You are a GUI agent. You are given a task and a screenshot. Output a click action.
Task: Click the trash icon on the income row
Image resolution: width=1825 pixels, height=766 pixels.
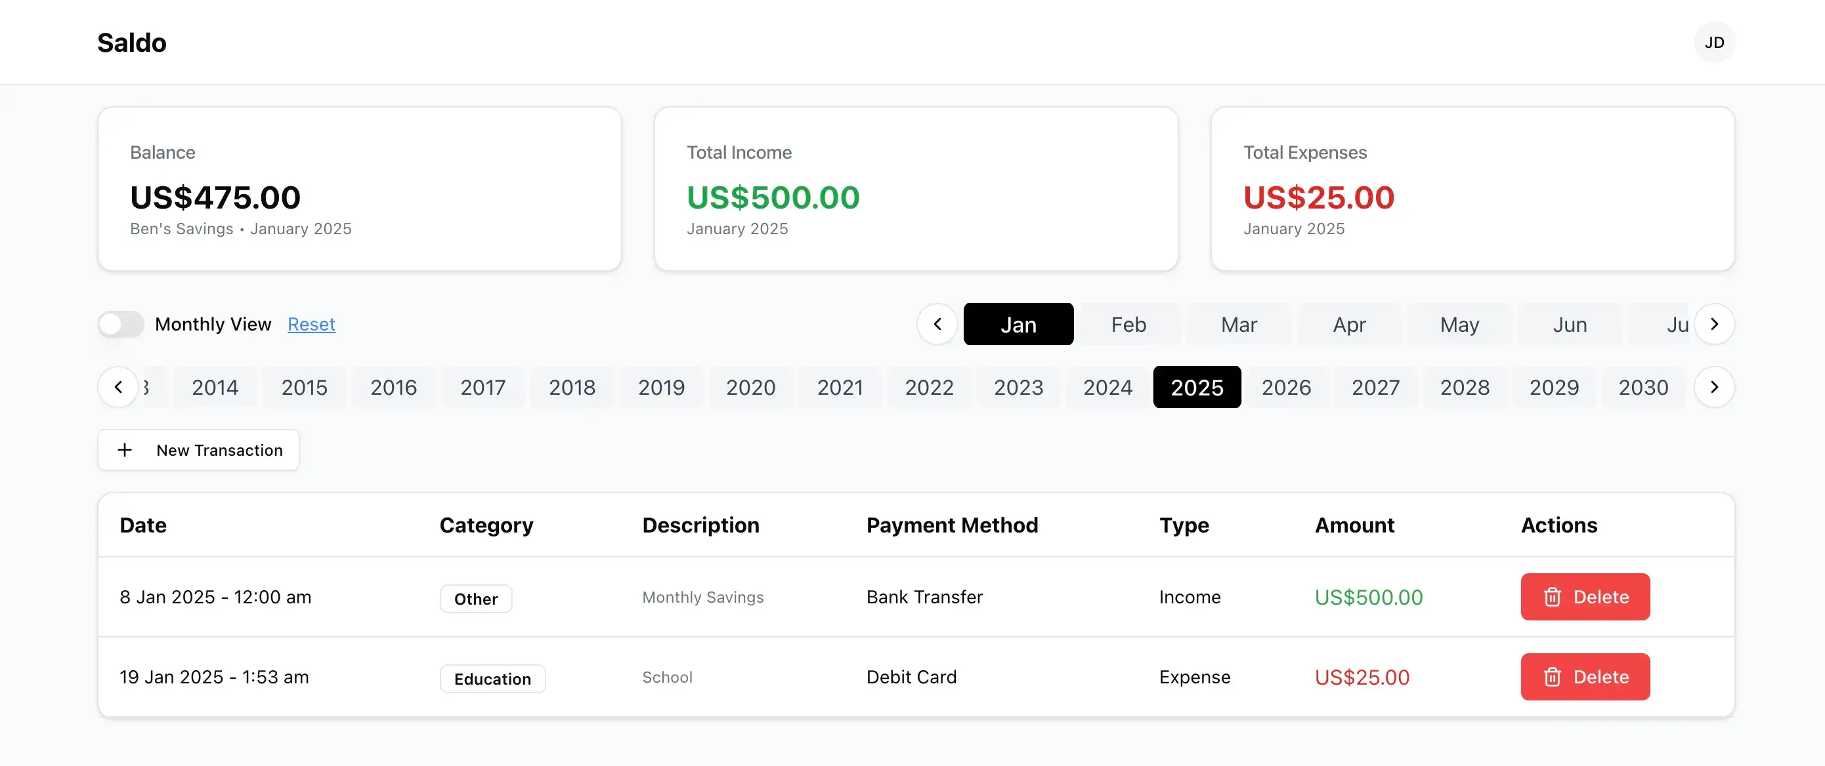click(1553, 597)
